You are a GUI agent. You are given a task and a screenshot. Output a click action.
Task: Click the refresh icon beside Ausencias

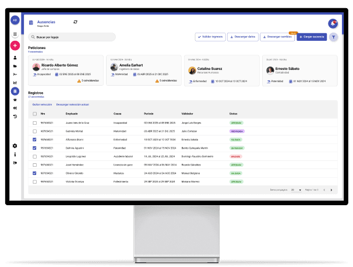click(75, 22)
